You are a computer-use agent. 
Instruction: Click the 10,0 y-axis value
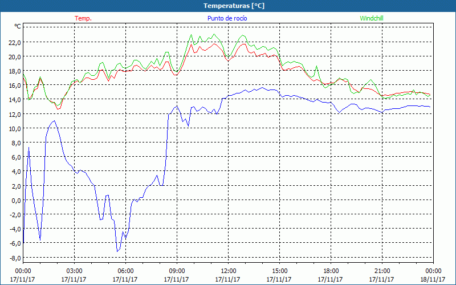(x=15, y=129)
